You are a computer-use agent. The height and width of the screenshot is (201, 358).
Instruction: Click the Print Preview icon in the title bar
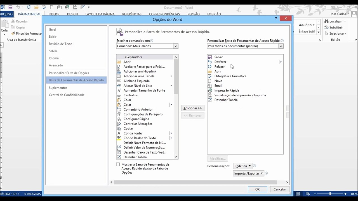click(75, 7)
